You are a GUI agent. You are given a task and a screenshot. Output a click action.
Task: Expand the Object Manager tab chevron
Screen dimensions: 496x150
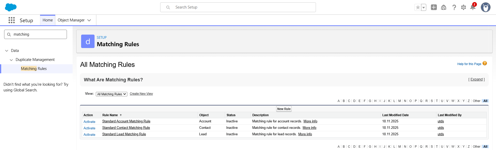89,20
